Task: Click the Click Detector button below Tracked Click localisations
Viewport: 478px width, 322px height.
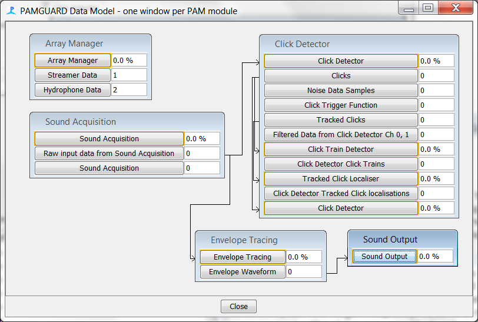Action: 341,208
